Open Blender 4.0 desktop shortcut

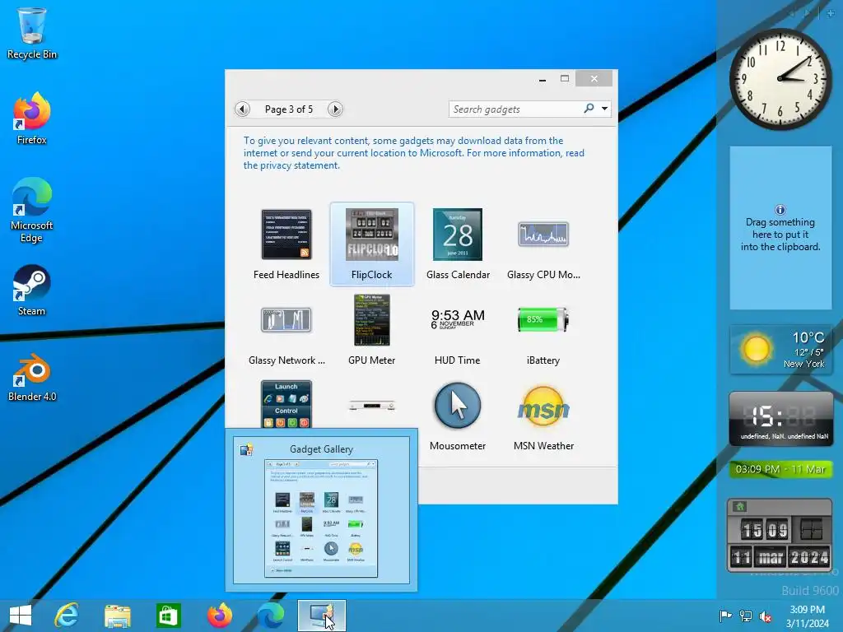click(x=32, y=377)
